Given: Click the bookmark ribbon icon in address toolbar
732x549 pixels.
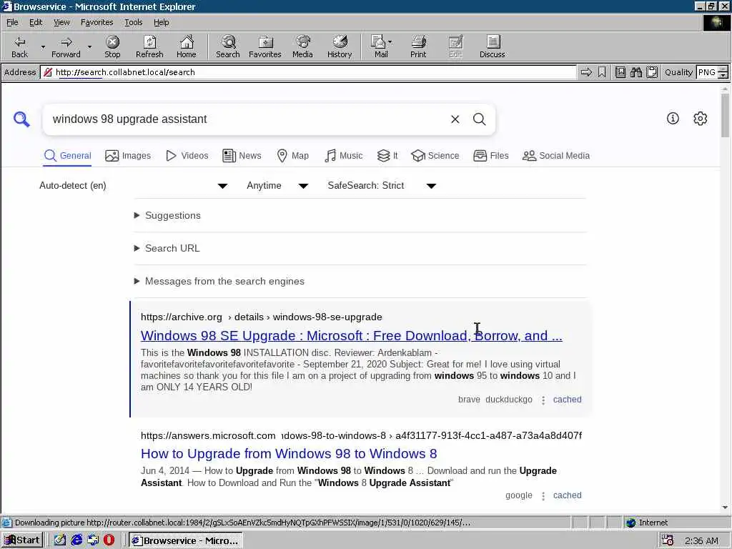Looking at the screenshot, I should pos(602,72).
